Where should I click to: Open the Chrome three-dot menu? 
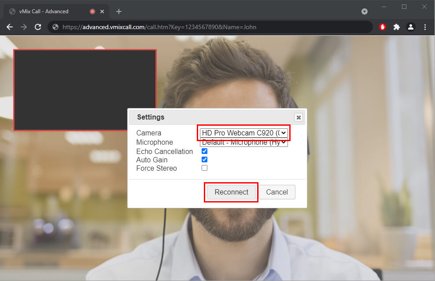click(425, 27)
